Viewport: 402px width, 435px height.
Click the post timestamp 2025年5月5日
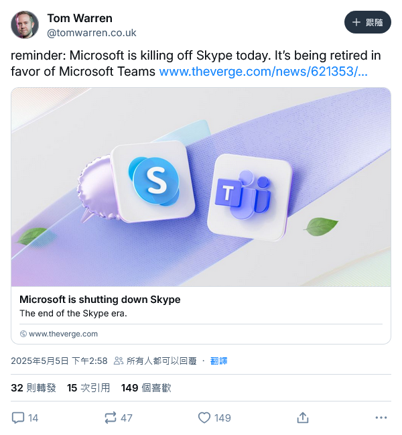coord(59,361)
